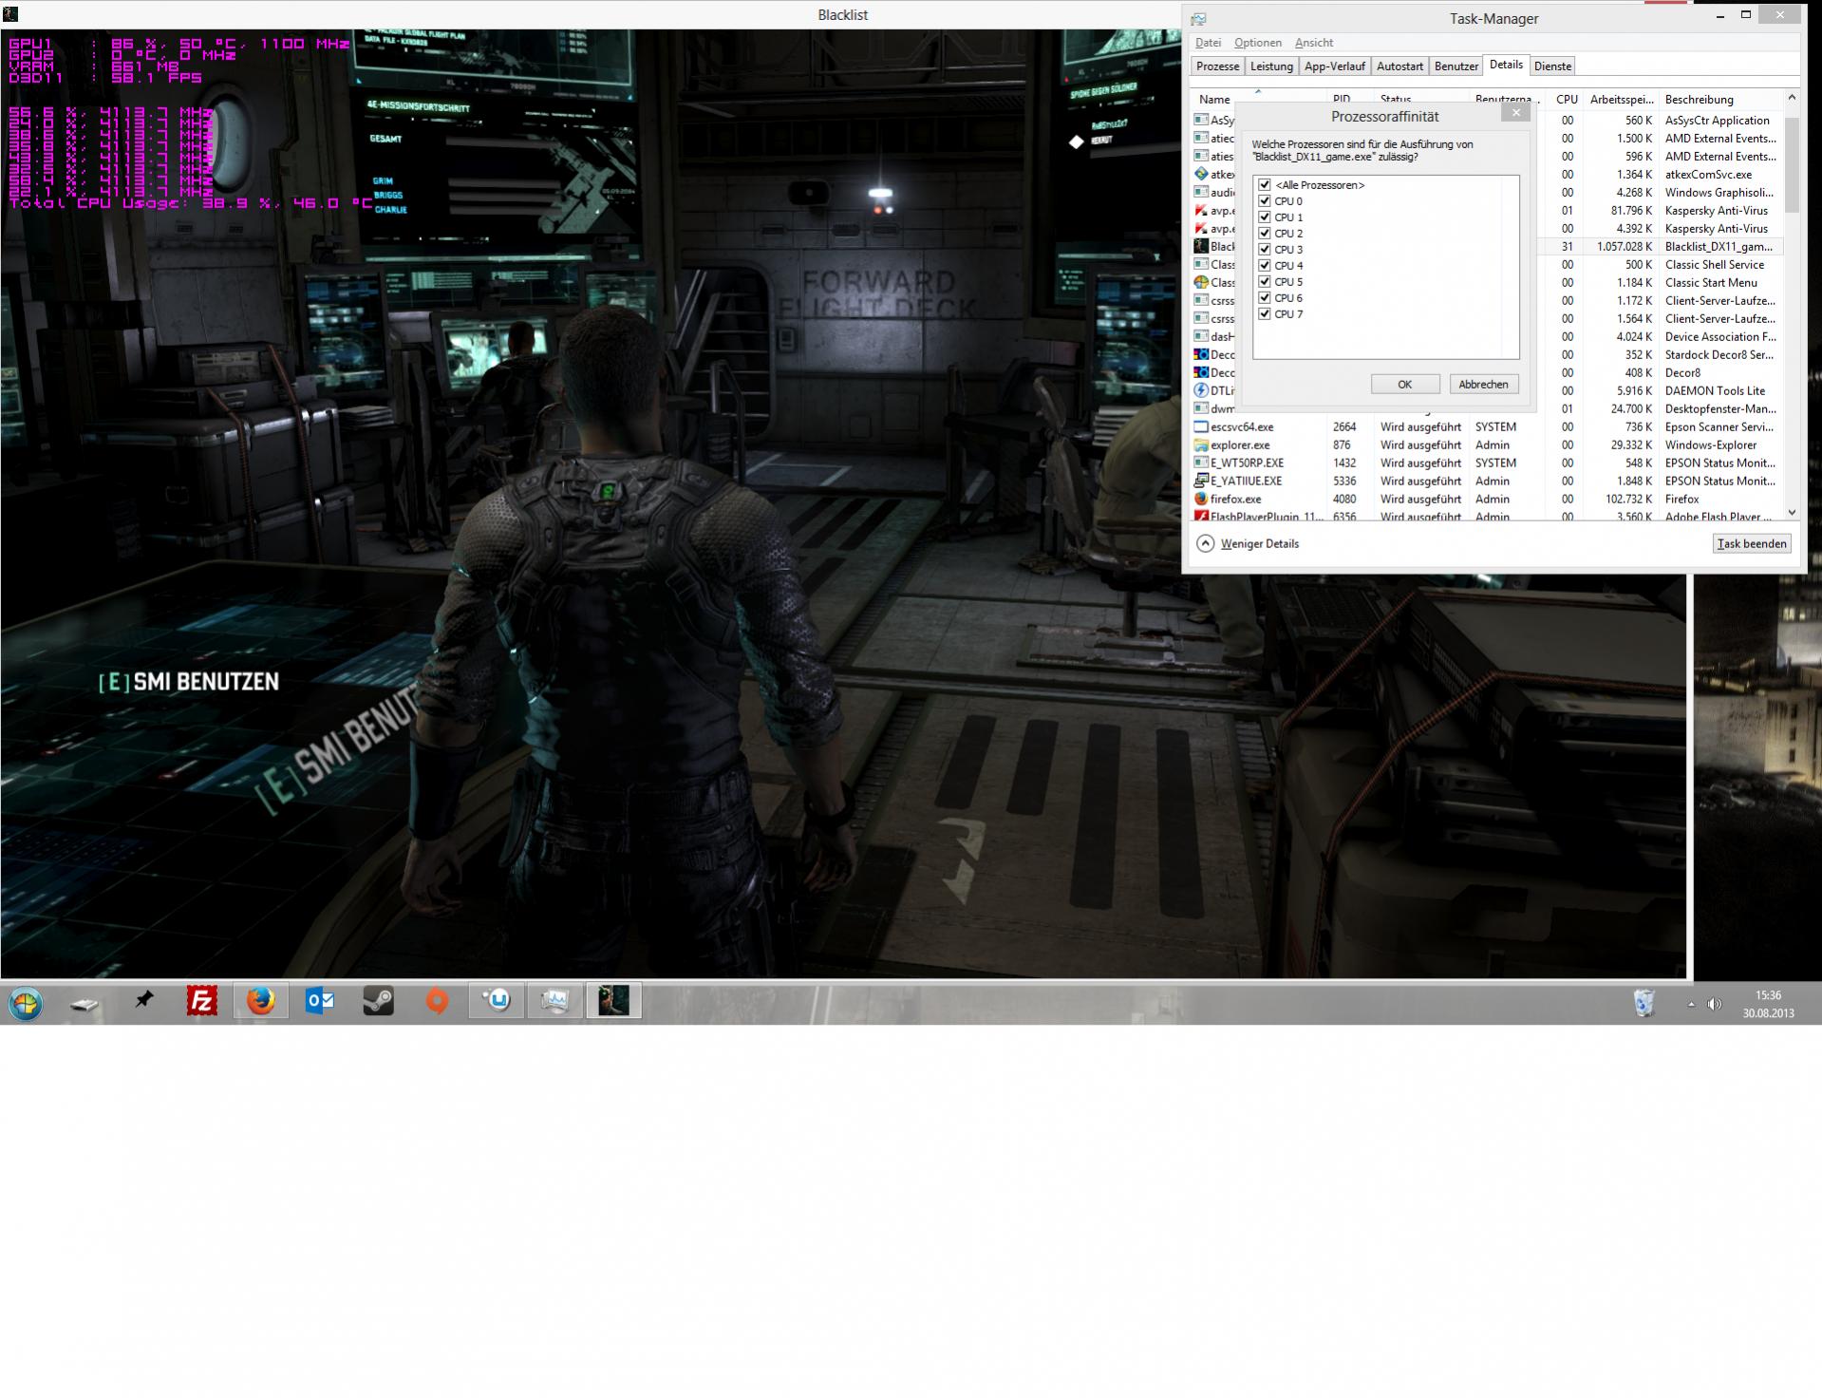Switch to the Prozesse tab

coord(1217,66)
